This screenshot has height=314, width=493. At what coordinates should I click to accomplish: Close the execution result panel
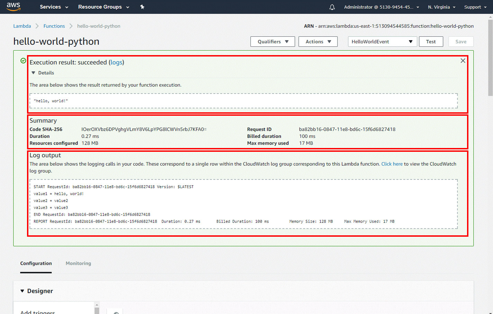(x=463, y=61)
